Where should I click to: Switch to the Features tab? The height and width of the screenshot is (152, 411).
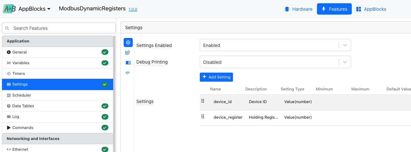[334, 9]
